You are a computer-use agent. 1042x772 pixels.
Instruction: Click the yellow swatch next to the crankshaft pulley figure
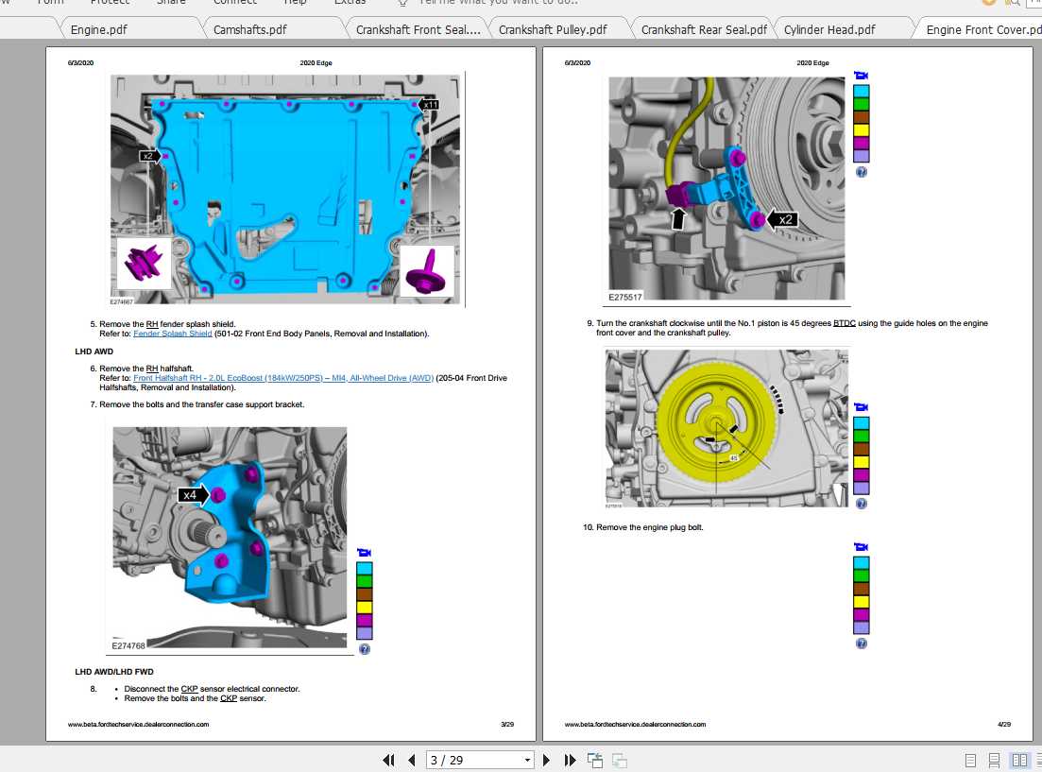tap(861, 461)
